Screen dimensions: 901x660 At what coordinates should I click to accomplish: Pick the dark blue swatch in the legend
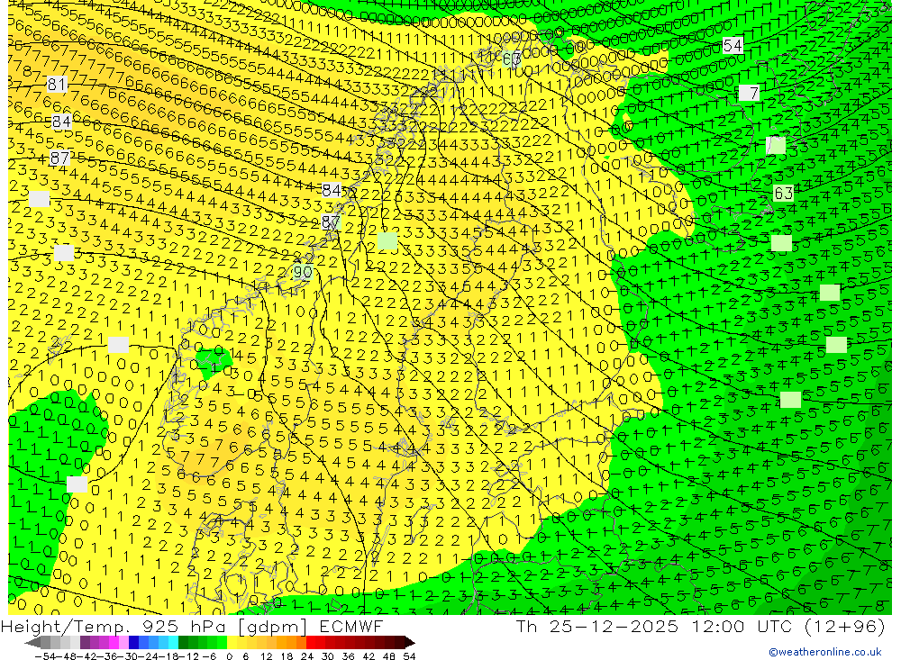click(133, 643)
